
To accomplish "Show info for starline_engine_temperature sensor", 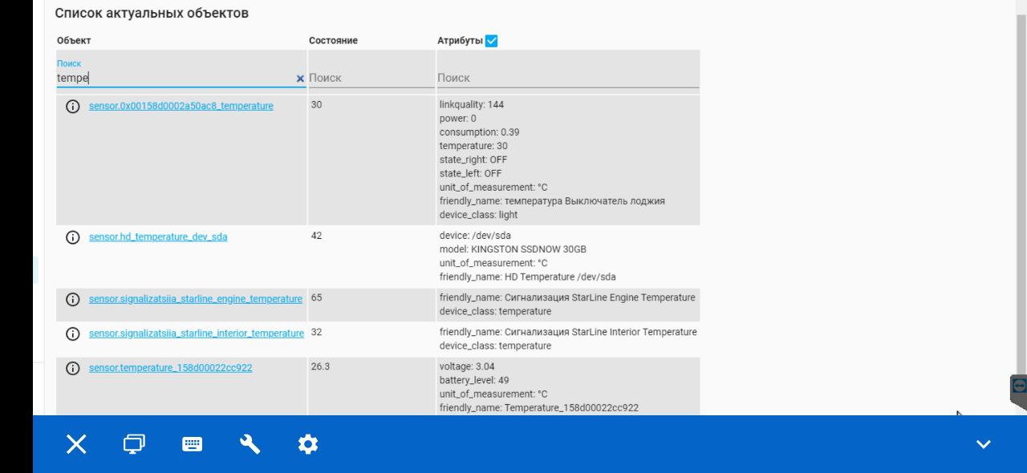I will point(72,299).
